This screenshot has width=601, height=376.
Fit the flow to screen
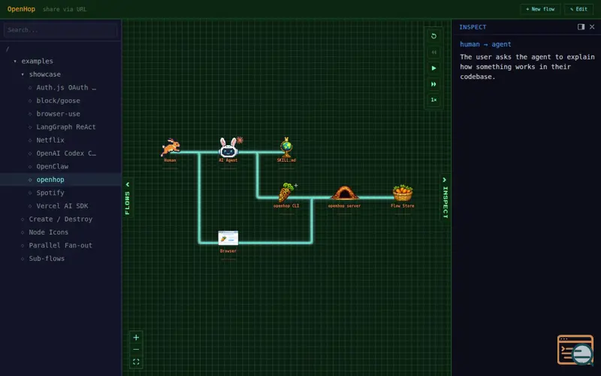point(136,362)
